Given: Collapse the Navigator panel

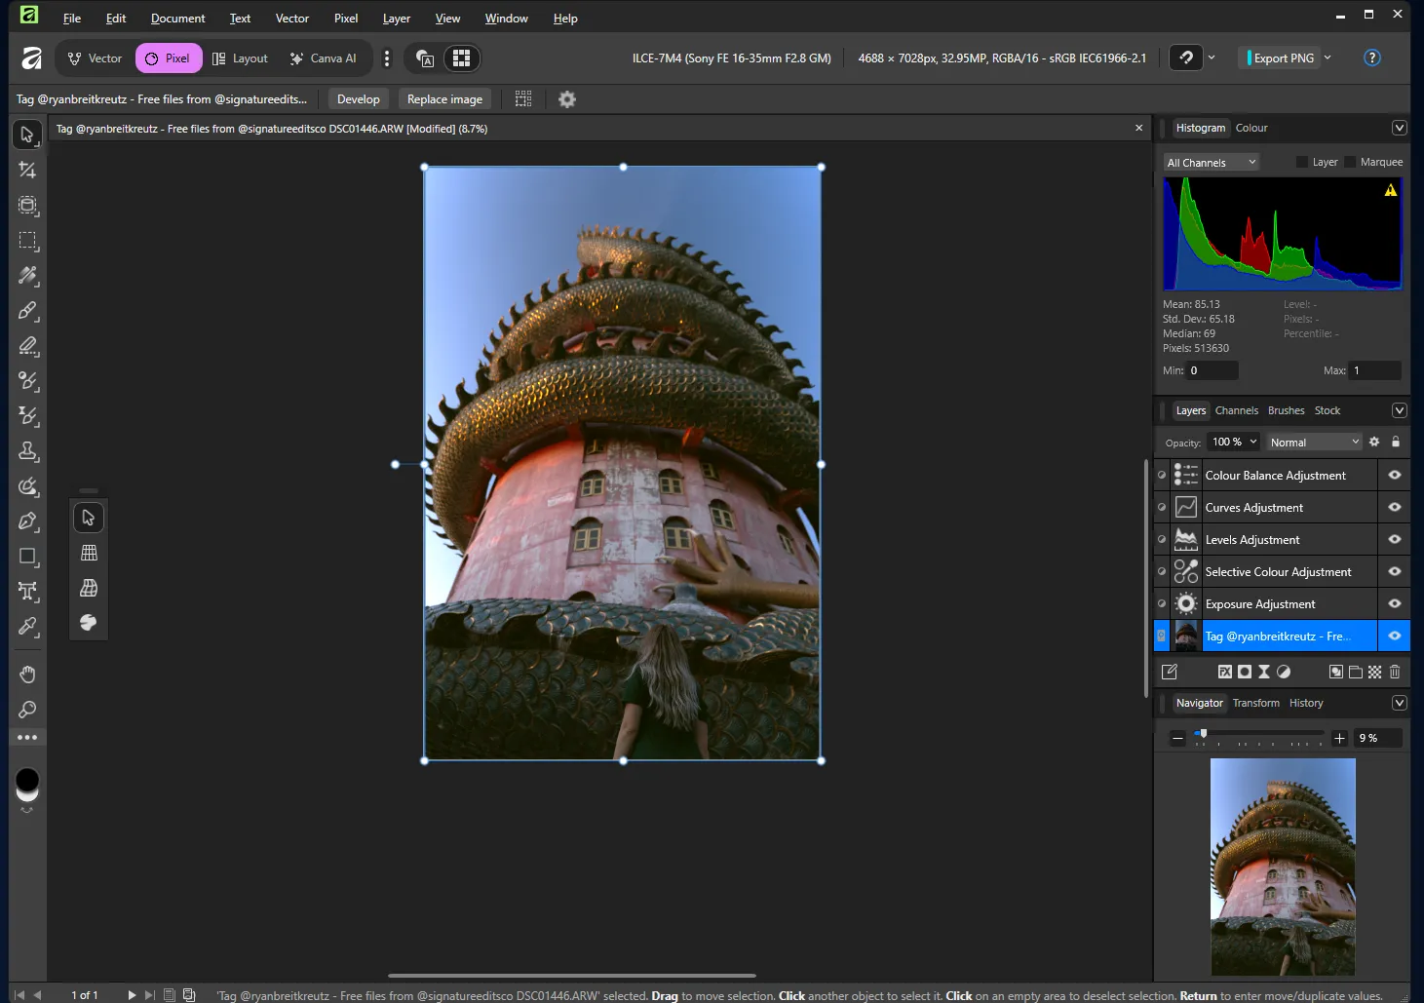Looking at the screenshot, I should tap(1400, 703).
